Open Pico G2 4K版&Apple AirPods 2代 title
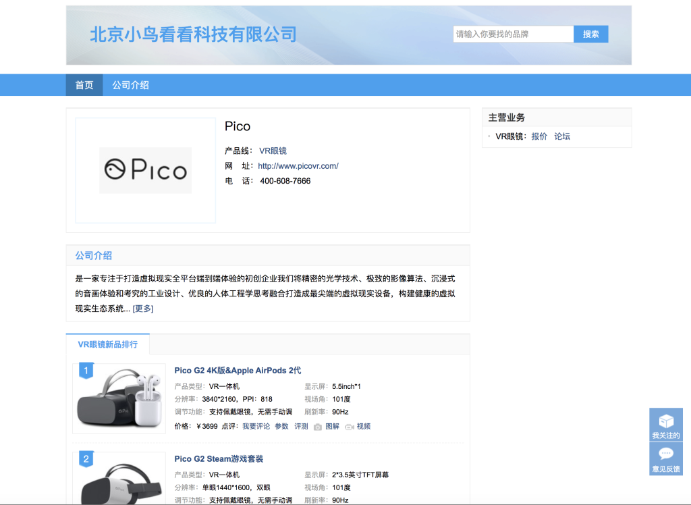Viewport: 691px width, 505px height. point(238,371)
